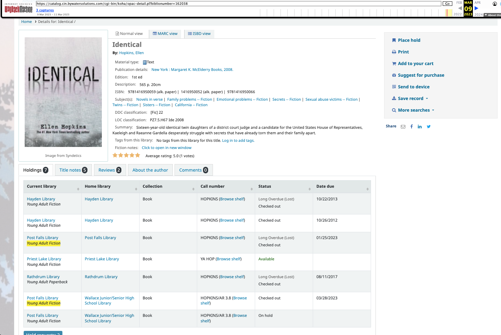The width and height of the screenshot is (501, 335).
Task: Switch to ISBD view tab
Action: coord(199,34)
